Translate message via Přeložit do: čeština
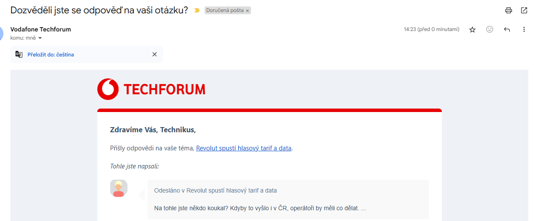This screenshot has height=221, width=534. click(x=51, y=55)
